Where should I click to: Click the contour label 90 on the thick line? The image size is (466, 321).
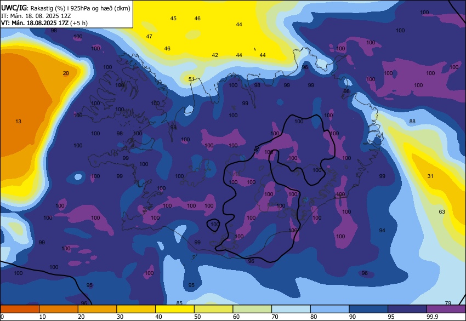(257, 149)
